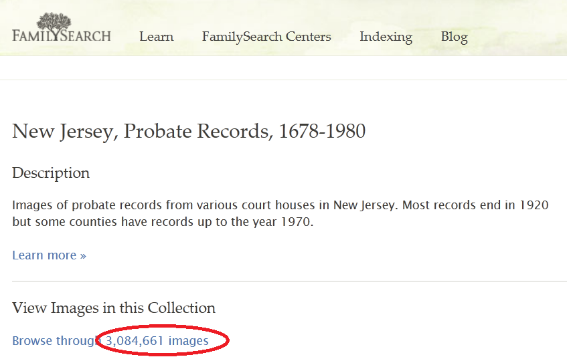Open the Learn menu item
This screenshot has width=567, height=357.
click(x=156, y=37)
